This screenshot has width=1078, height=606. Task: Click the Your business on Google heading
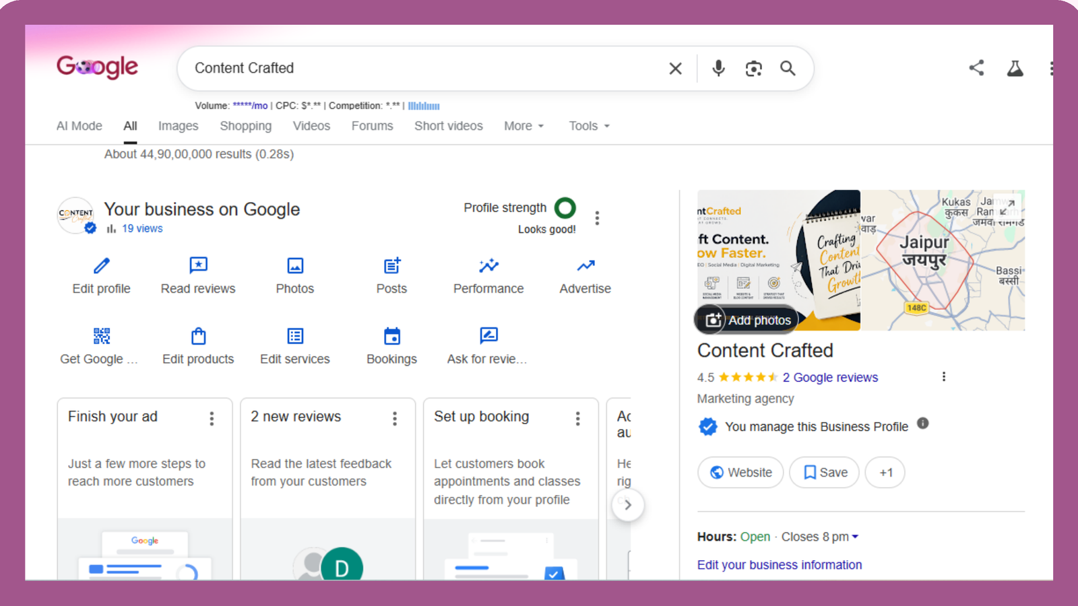(202, 209)
